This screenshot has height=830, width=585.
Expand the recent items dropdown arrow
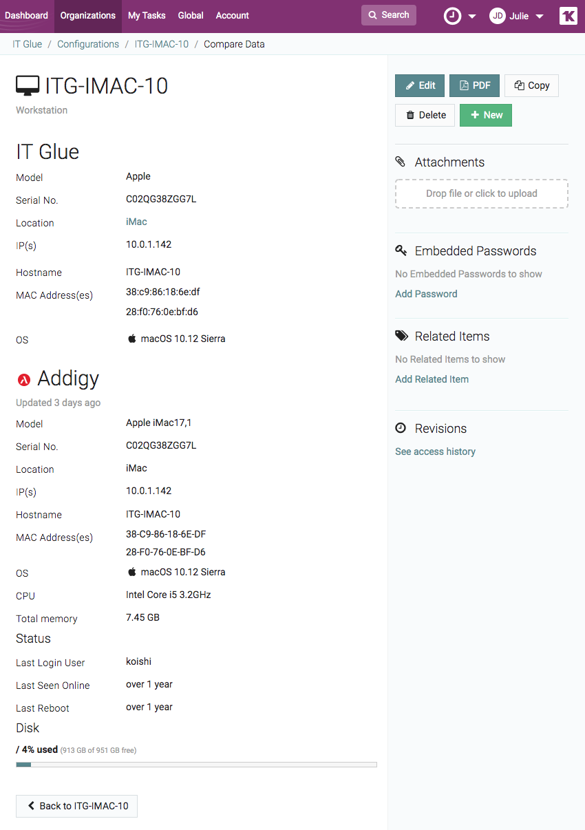coord(472,17)
